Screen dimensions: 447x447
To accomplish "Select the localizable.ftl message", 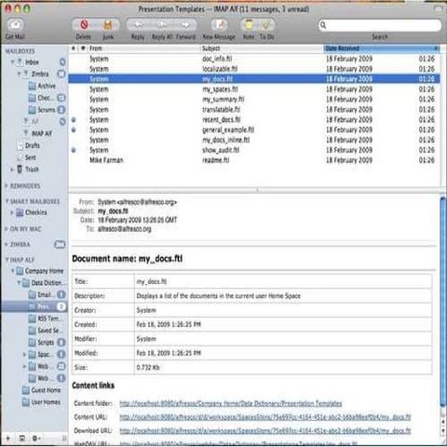I will click(254, 69).
